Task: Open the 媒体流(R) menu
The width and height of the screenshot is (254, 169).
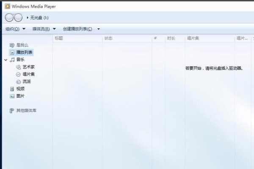Action: tap(41, 29)
